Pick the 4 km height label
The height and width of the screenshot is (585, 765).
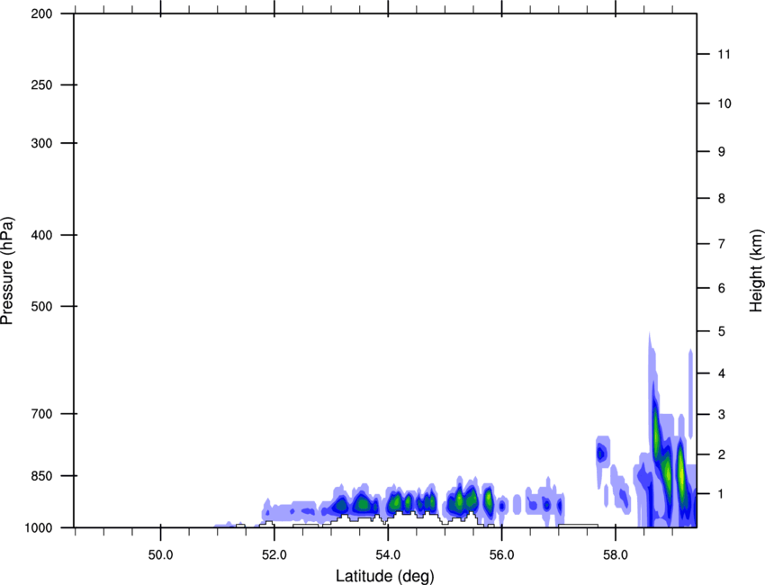point(722,373)
